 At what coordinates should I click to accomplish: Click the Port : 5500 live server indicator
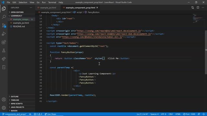(189, 114)
